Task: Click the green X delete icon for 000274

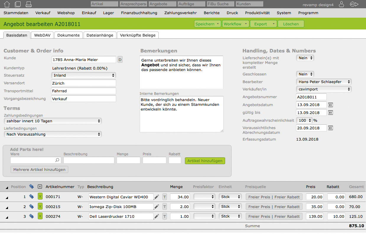Action: [40, 216]
